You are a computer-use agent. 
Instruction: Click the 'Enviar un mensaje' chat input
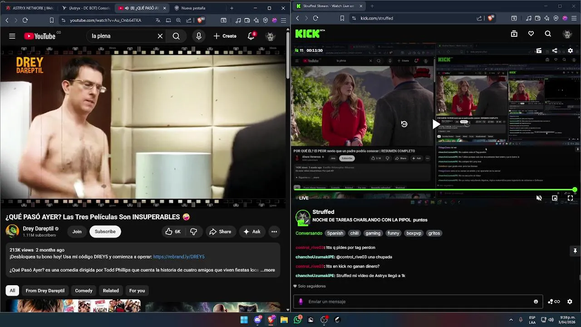tap(418, 302)
